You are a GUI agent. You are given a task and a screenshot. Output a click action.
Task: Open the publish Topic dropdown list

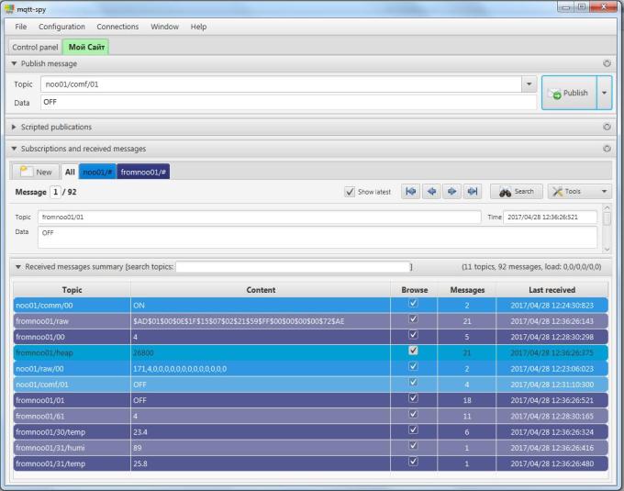click(529, 84)
